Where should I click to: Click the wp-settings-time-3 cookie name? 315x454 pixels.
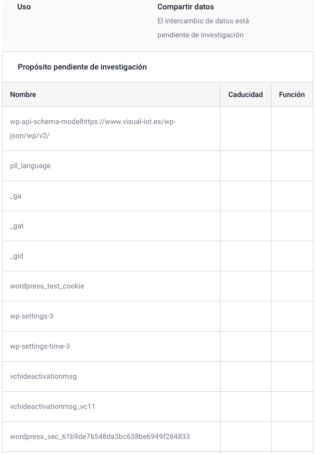coord(40,346)
